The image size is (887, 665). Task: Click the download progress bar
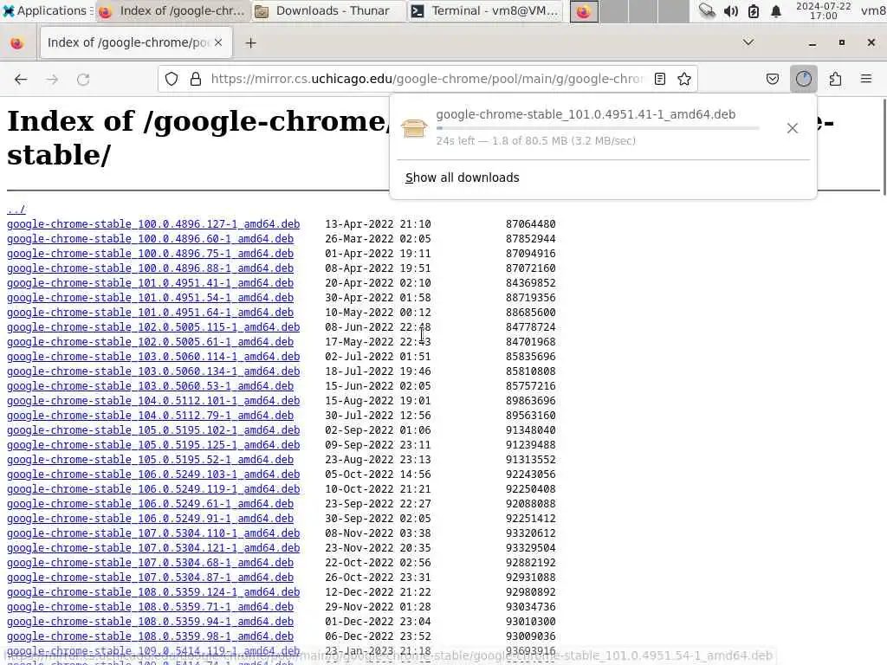[598, 128]
